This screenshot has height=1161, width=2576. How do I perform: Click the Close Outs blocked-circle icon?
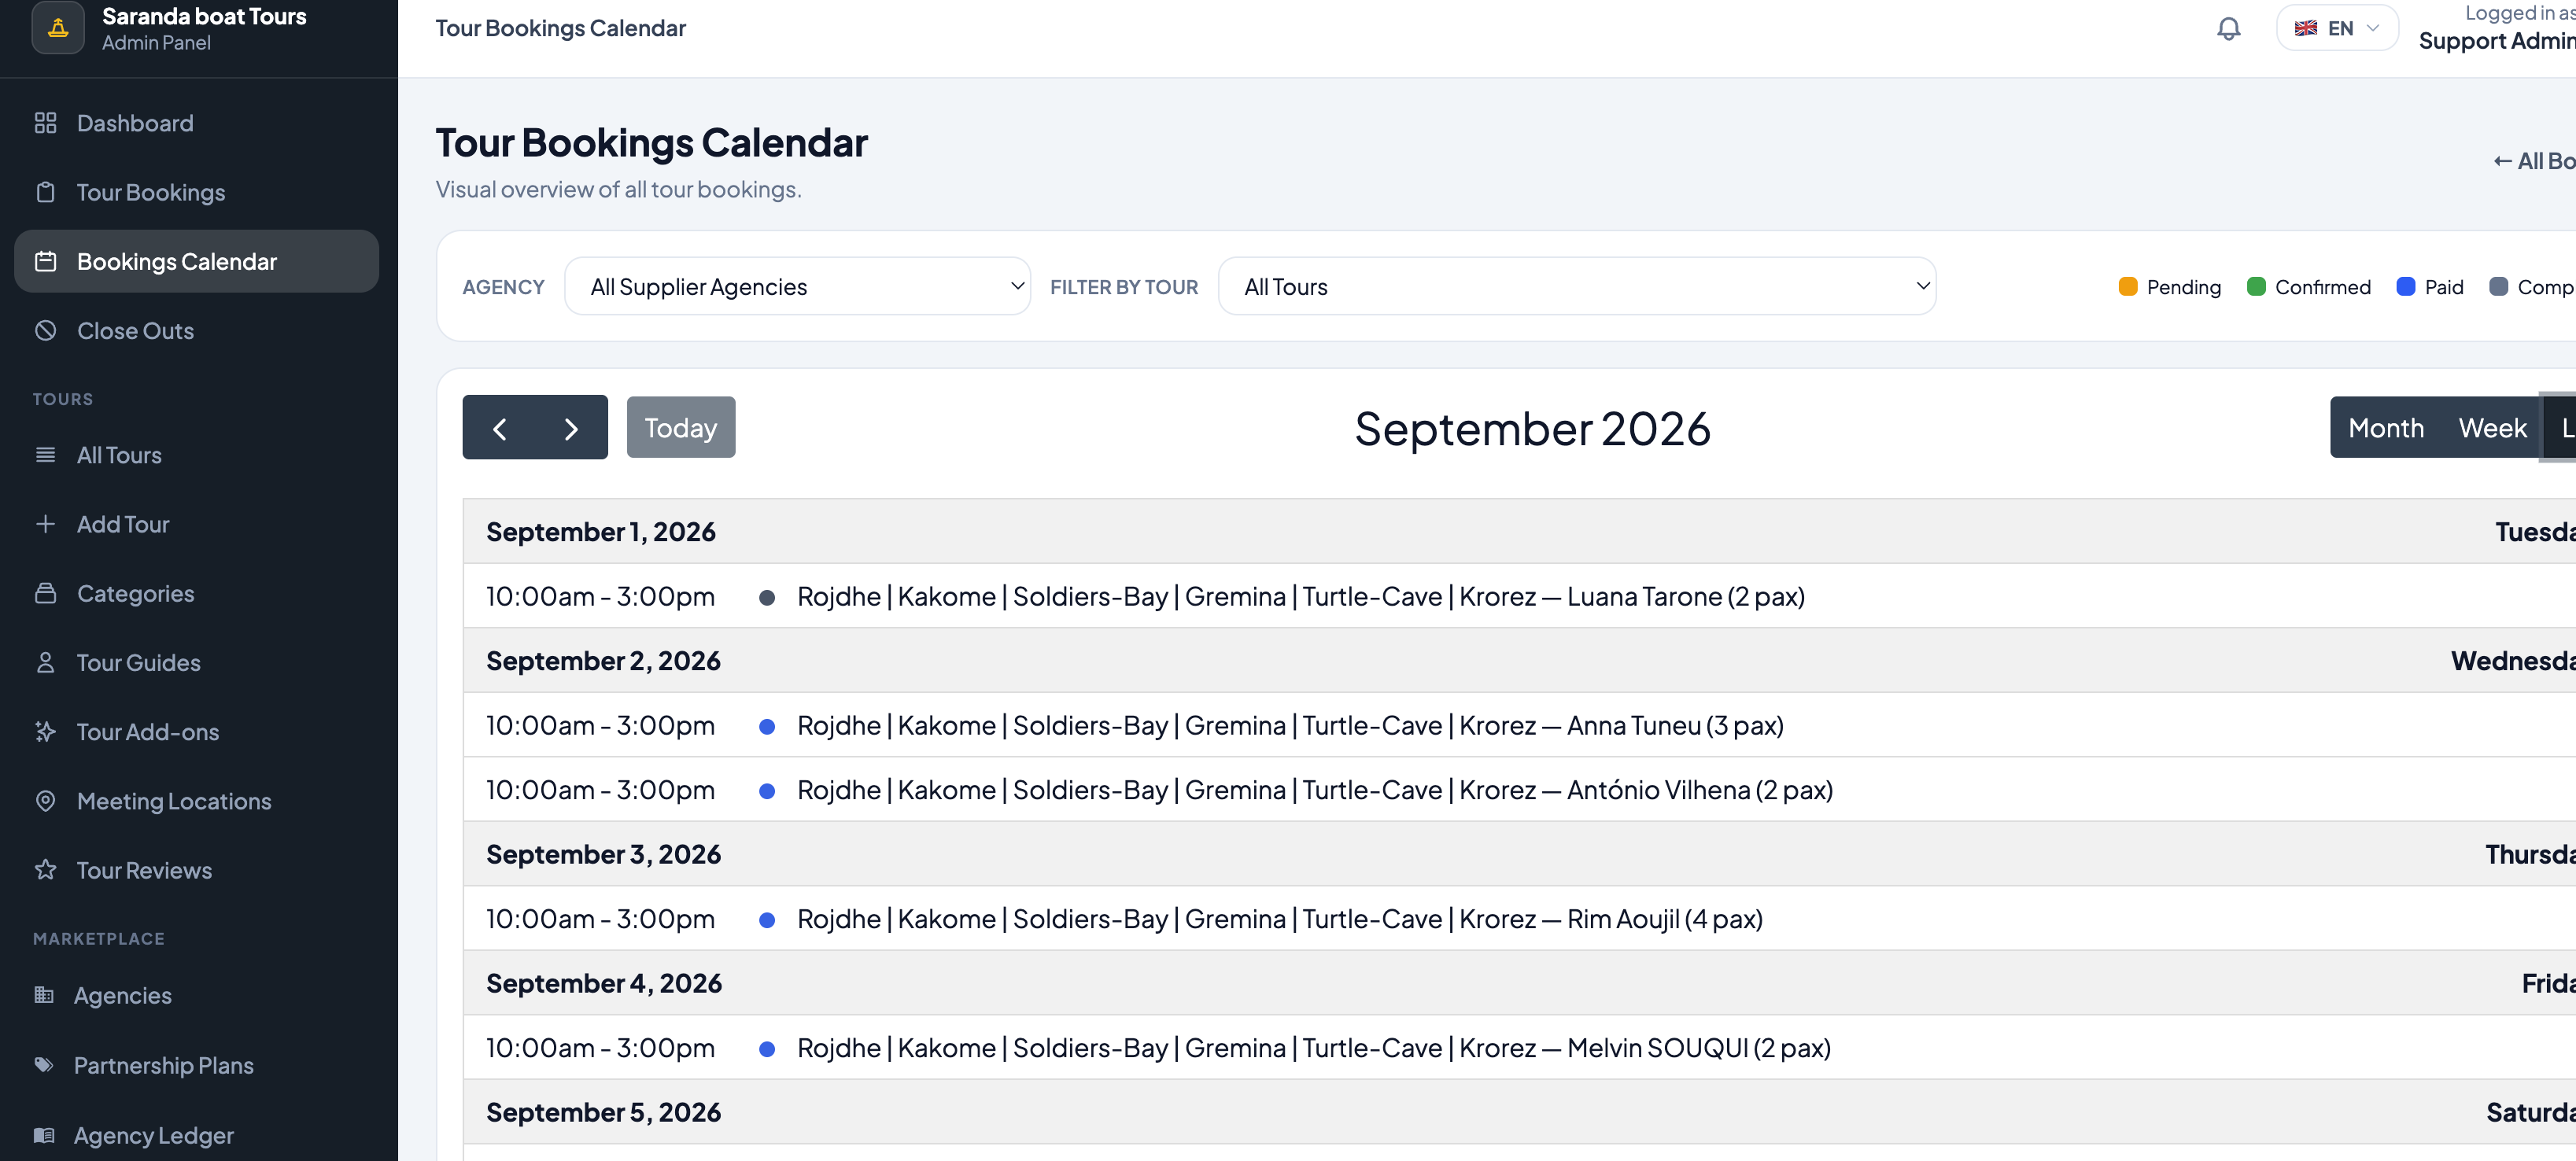pos(45,330)
